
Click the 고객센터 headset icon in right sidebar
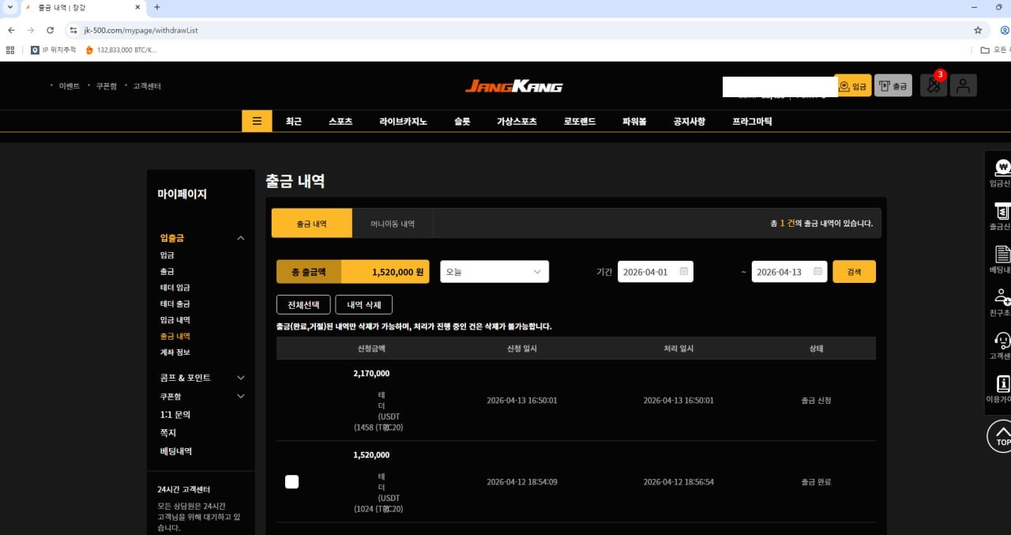1002,341
